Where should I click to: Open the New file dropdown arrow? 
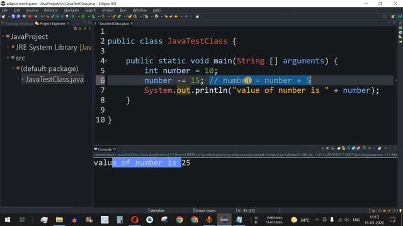point(9,16)
